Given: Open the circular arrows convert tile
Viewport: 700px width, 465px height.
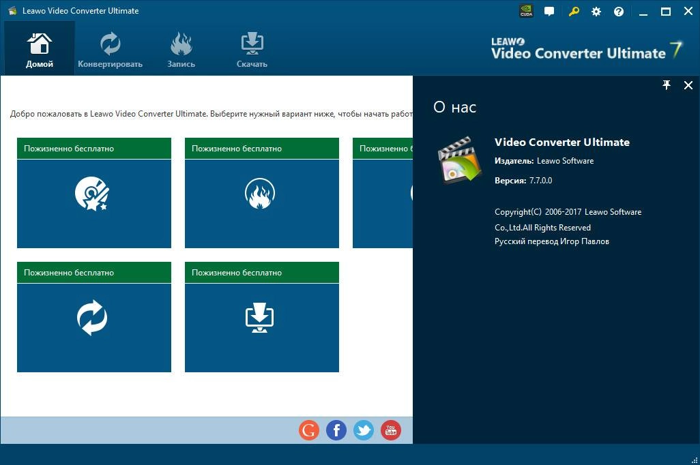Looking at the screenshot, I should tap(93, 327).
